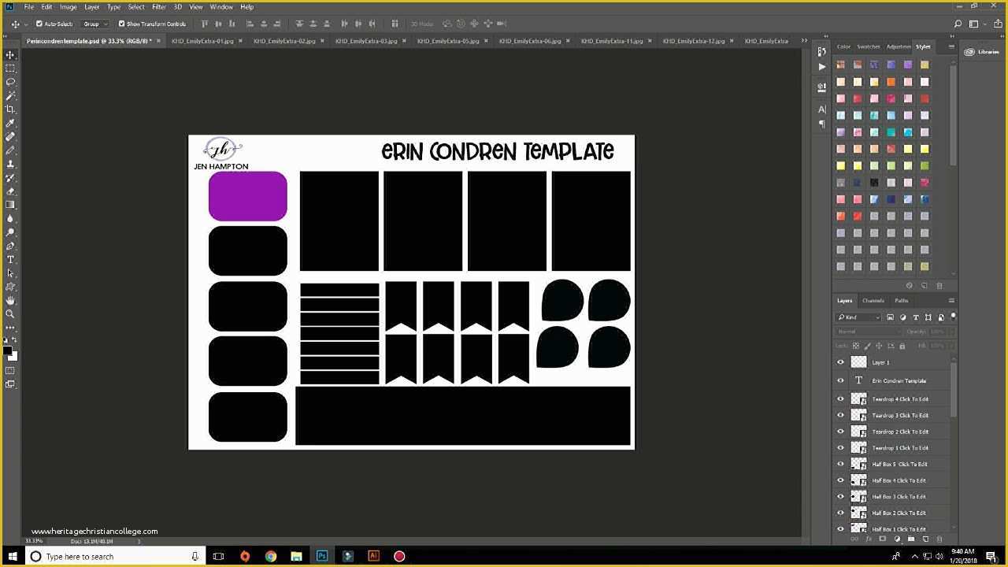
Task: Select the Move tool
Action: pyautogui.click(x=10, y=54)
